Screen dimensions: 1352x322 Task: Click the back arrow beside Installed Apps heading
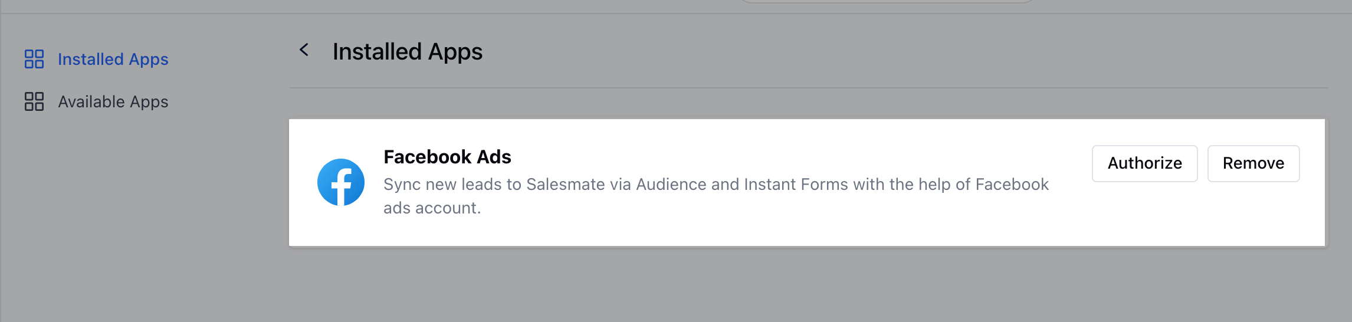[304, 50]
